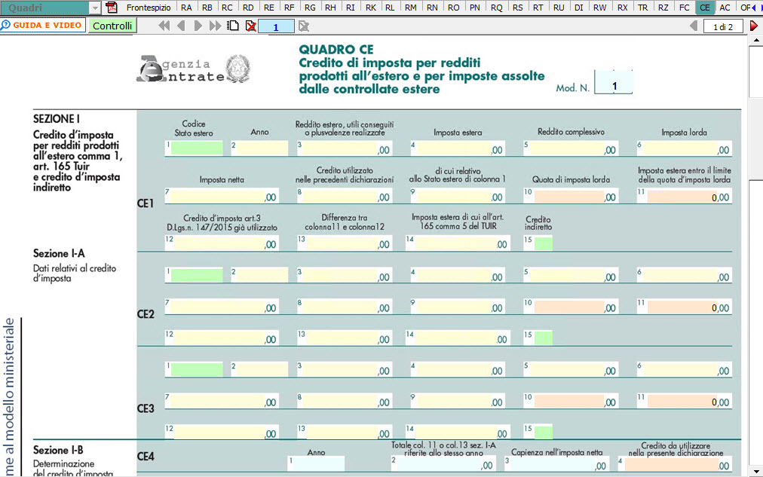Go to previous module with the single left arrow
The width and height of the screenshot is (763, 477).
pyautogui.click(x=181, y=26)
